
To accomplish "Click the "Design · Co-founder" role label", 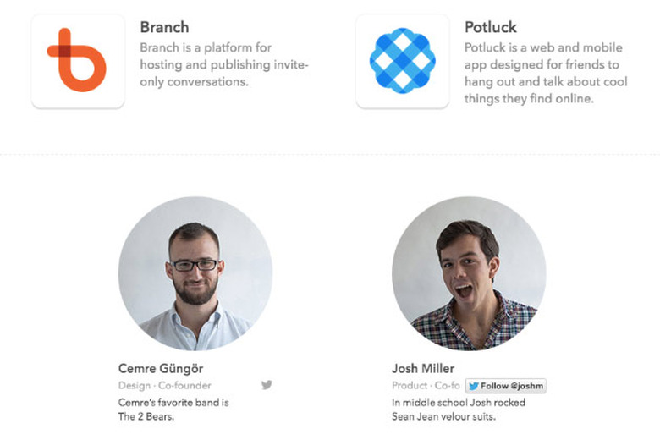I will click(x=165, y=386).
